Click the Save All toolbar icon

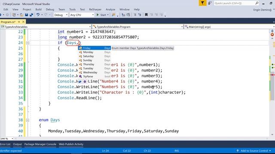[31, 15]
